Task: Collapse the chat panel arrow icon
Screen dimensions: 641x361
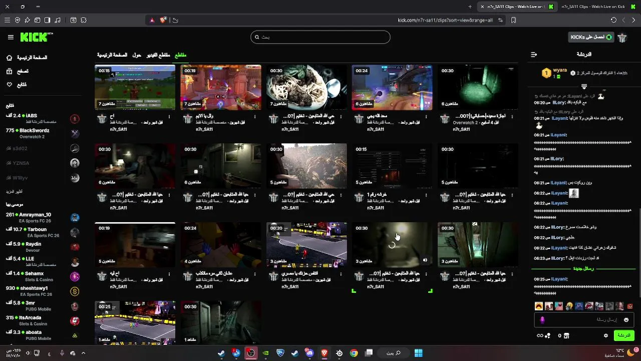Action: pyautogui.click(x=534, y=54)
